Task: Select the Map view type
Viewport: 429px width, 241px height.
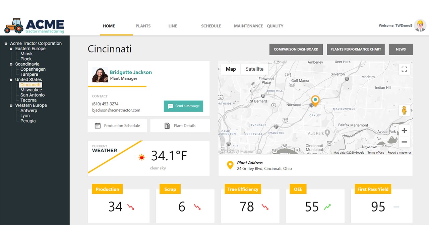Action: point(231,69)
